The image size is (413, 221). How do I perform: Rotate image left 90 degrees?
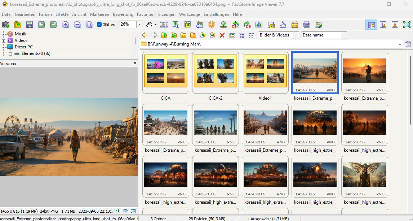(235, 25)
